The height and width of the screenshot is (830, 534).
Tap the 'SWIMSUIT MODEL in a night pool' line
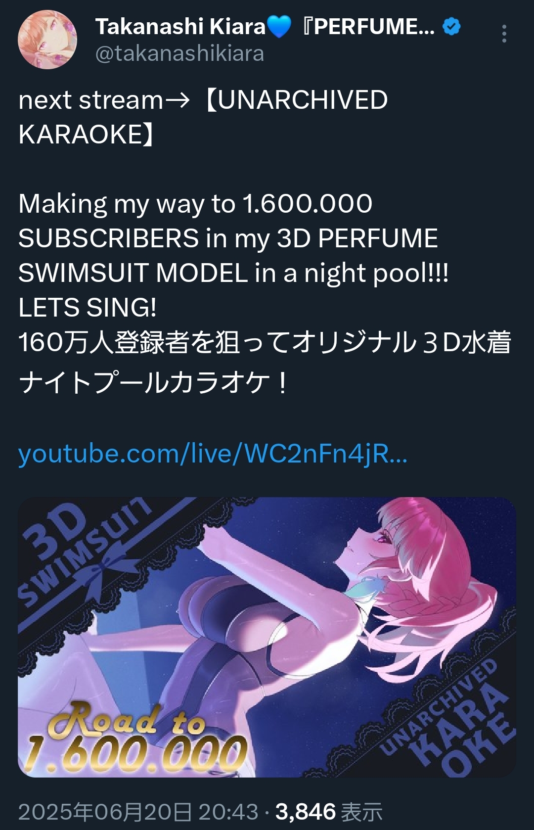(233, 273)
